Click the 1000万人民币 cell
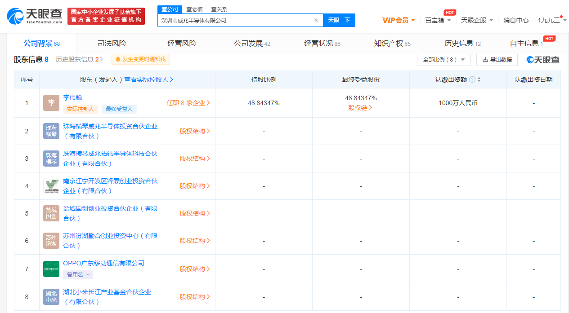 tap(458, 103)
